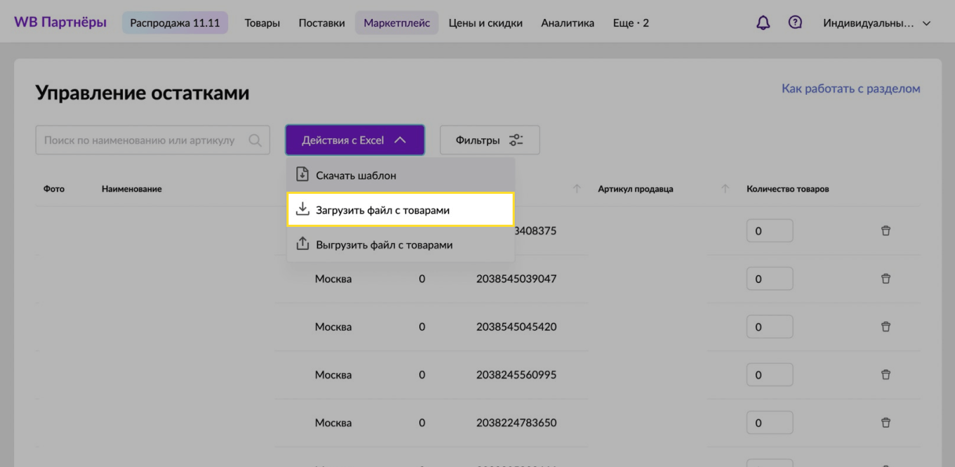This screenshot has height=467, width=955.
Task: Switch to the Маркетплейс section
Action: click(397, 22)
